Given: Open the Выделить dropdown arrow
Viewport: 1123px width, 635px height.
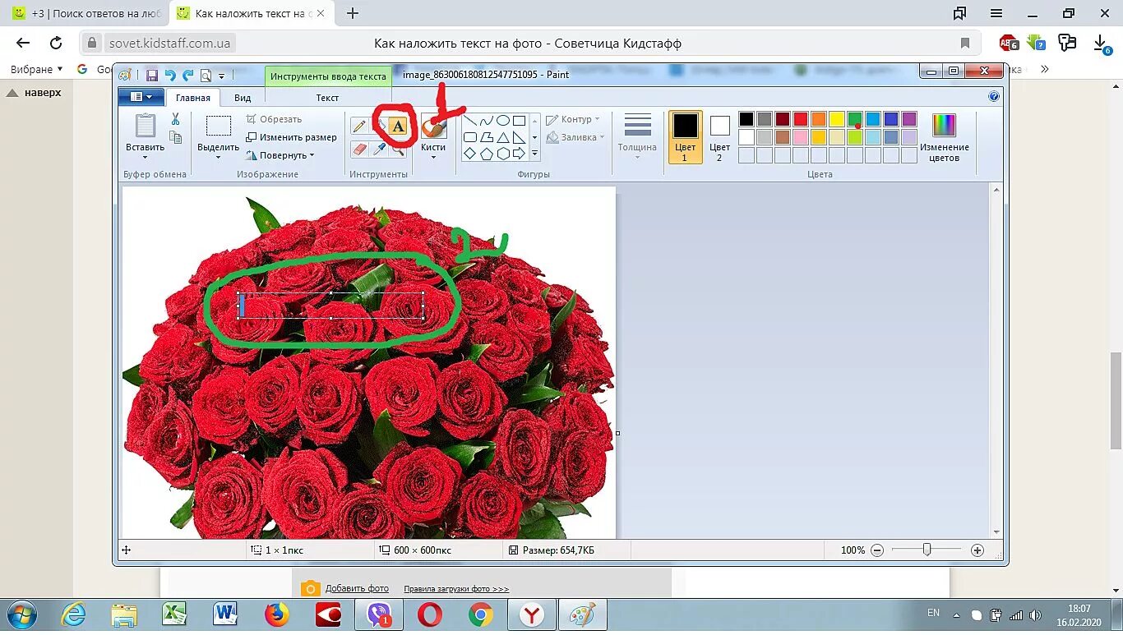Looking at the screenshot, I should (x=218, y=157).
